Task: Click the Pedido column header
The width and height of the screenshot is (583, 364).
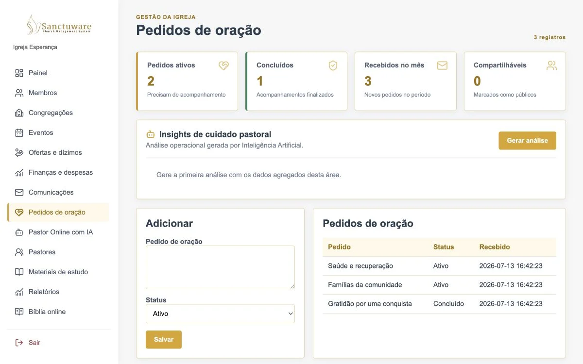Action: coord(340,247)
